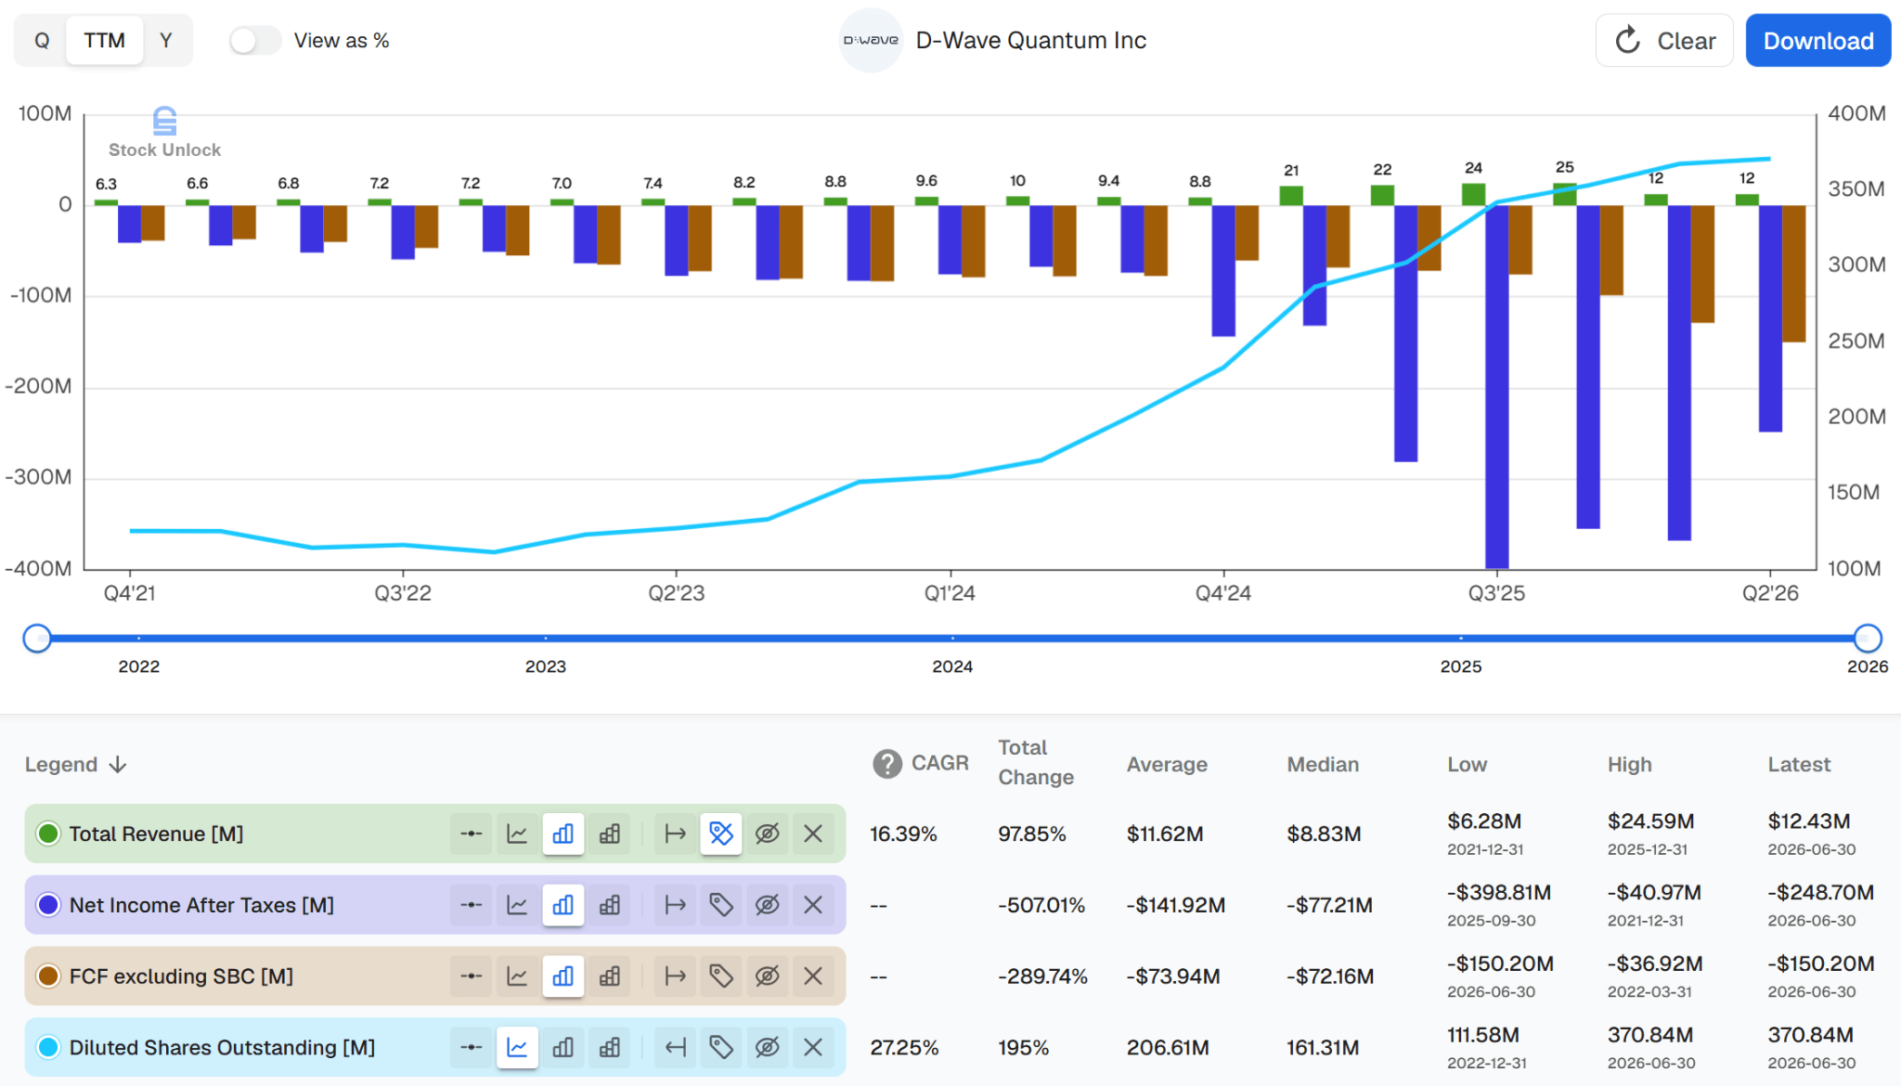1901x1086 pixels.
Task: Open CAGR help question mark
Action: pyautogui.click(x=887, y=764)
